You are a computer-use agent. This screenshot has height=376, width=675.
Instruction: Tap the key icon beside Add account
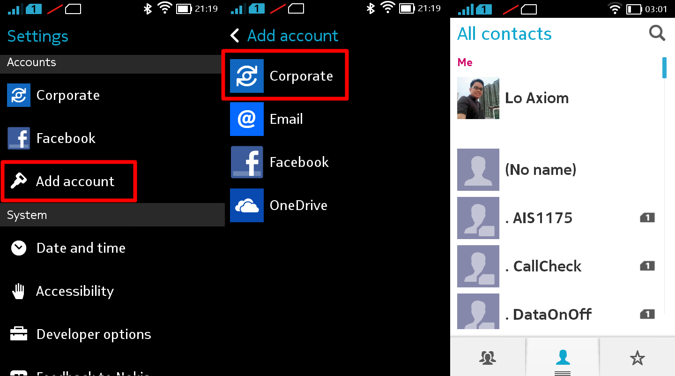pos(19,181)
